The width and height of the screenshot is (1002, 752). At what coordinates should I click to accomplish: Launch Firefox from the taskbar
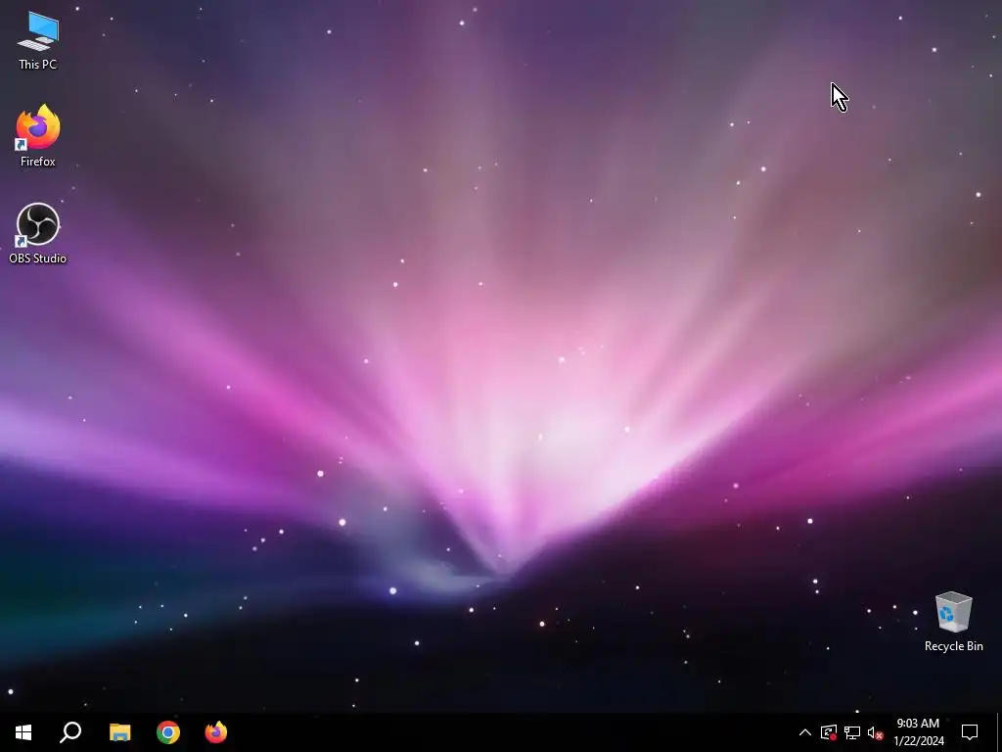tap(216, 732)
